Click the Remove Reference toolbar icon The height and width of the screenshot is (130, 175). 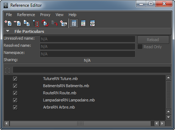tap(17, 23)
